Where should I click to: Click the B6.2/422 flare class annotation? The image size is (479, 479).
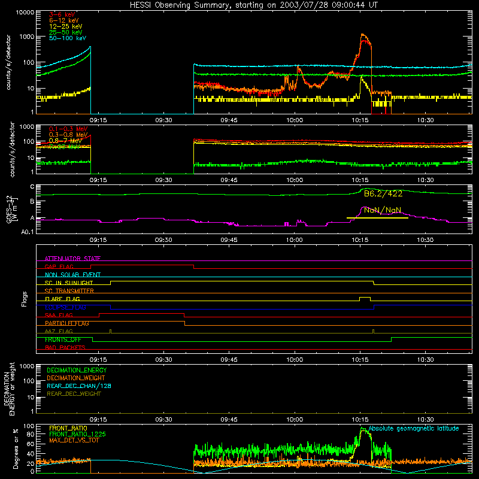tap(383, 193)
